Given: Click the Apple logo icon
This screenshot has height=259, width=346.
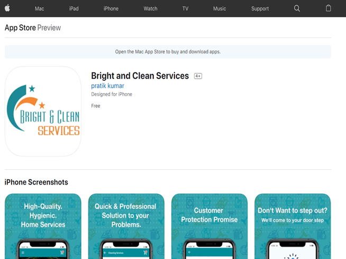Looking at the screenshot, I should coord(7,8).
